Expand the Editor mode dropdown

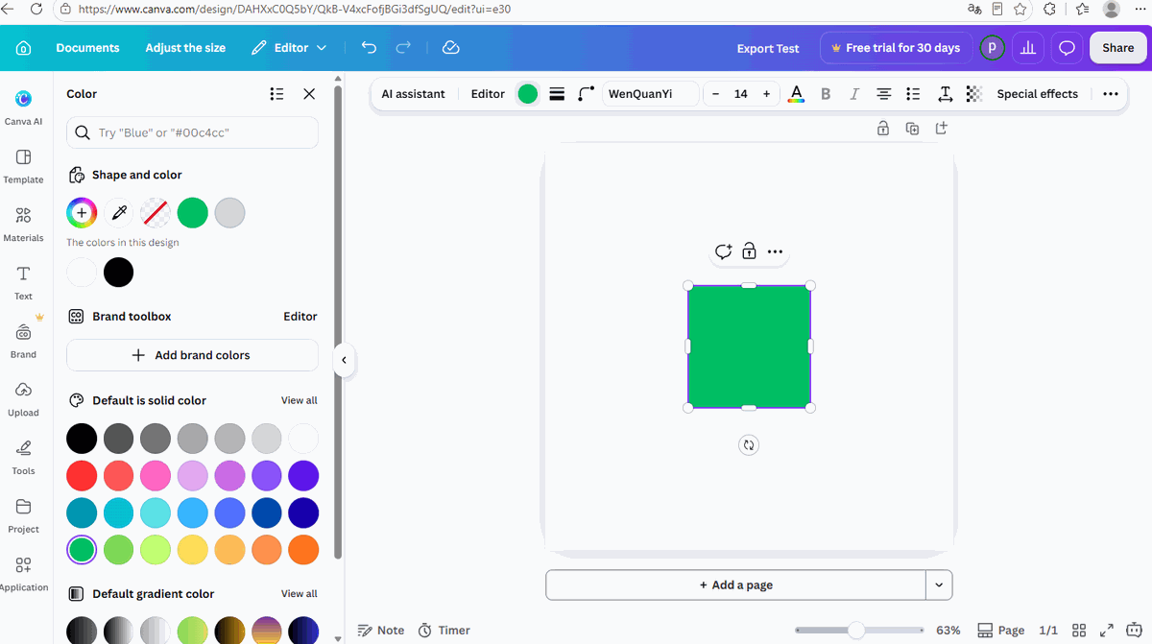[290, 47]
